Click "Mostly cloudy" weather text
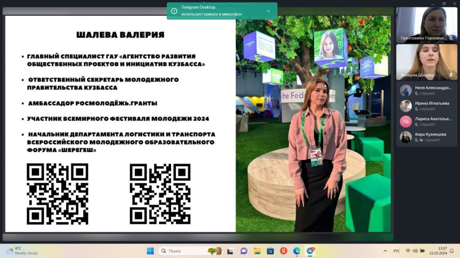 (27, 253)
